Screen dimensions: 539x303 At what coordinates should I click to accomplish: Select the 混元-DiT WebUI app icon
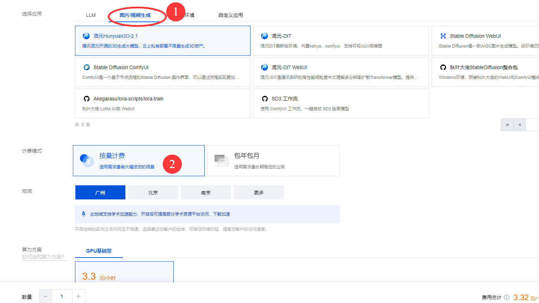coord(265,67)
